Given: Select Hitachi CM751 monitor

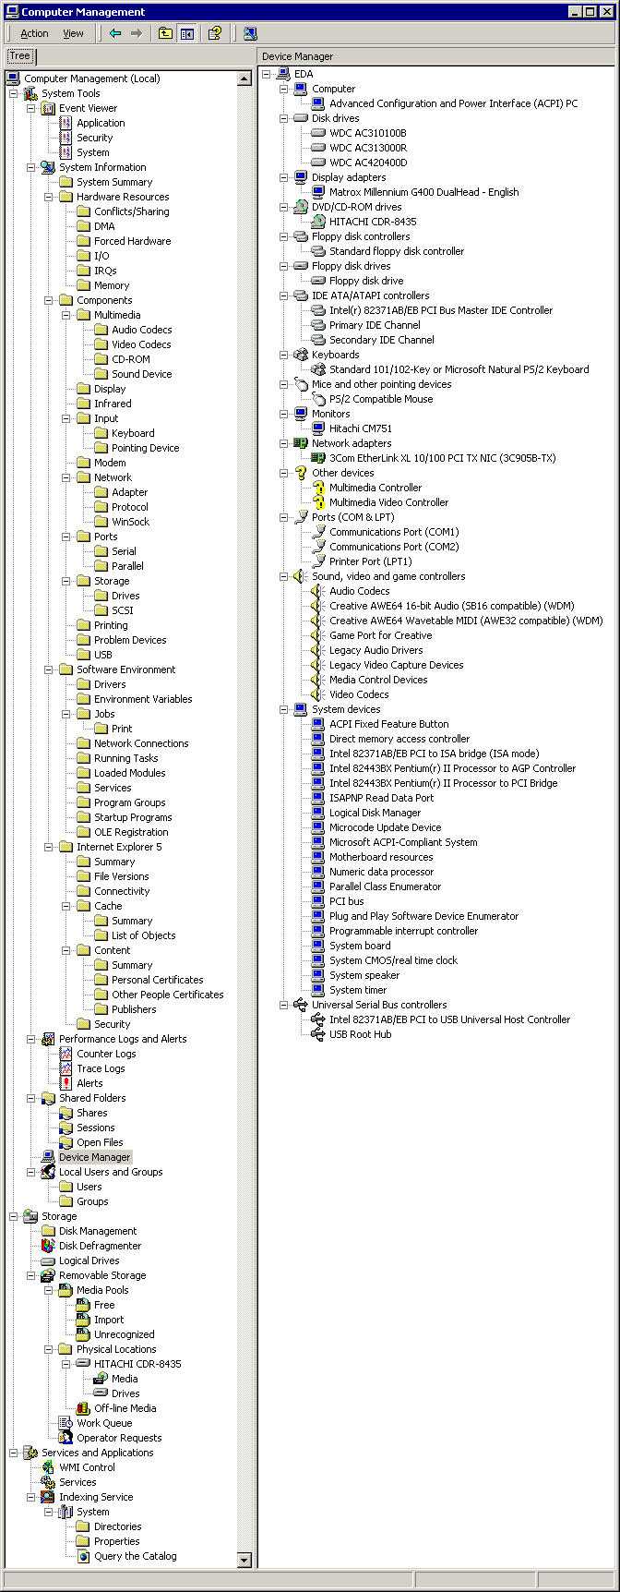Looking at the screenshot, I should click(x=361, y=428).
